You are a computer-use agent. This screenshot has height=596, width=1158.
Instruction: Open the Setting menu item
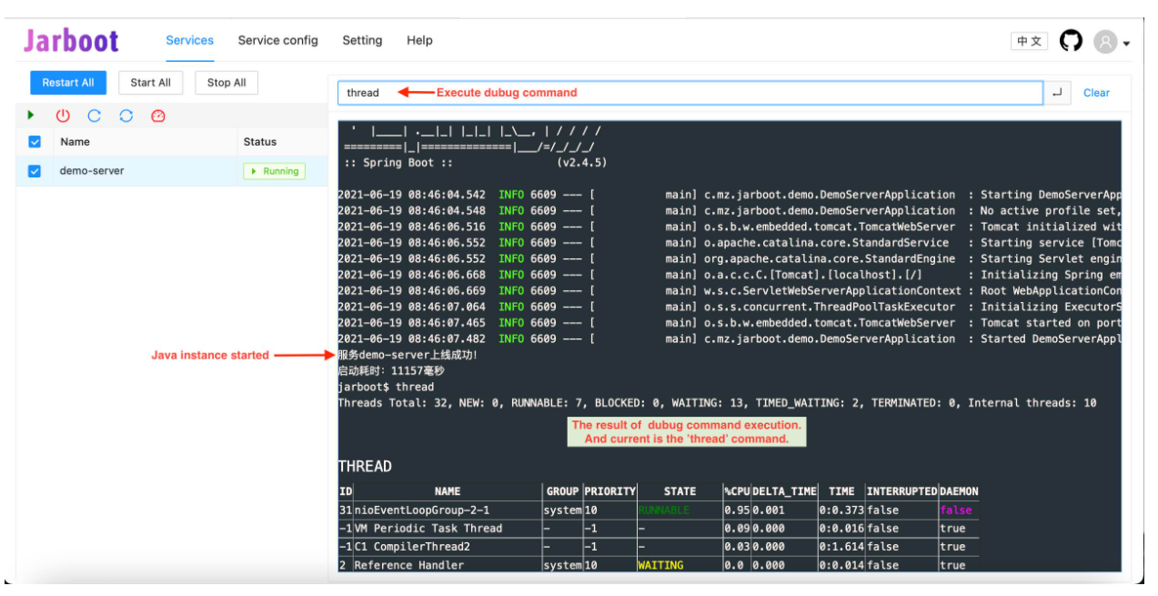coord(362,40)
